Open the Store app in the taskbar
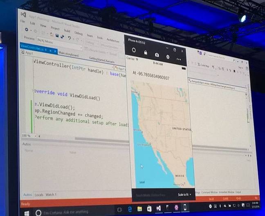Screen dimensions: 265x216 (149, 209)
